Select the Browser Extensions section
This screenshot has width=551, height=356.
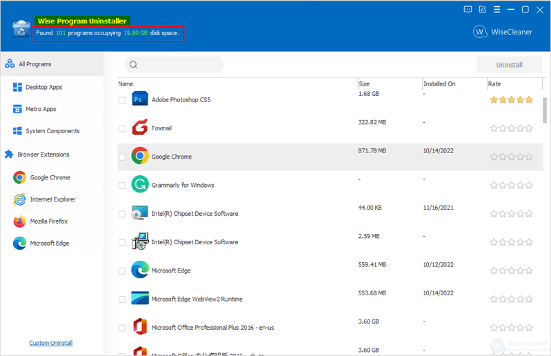click(x=43, y=155)
